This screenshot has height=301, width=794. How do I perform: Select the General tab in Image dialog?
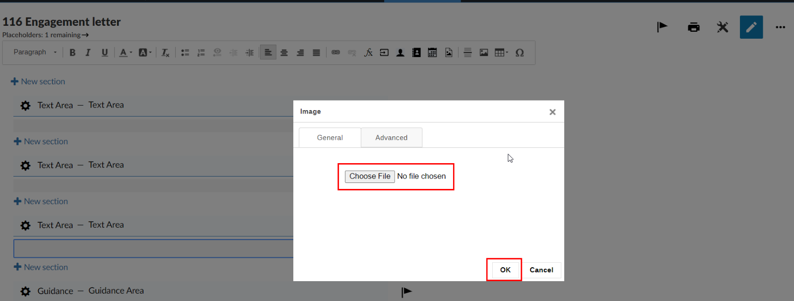pos(330,138)
